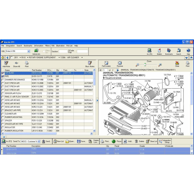Open Part Number column filter dropdown
Screen dimensions: 194x194
click(x=45, y=70)
